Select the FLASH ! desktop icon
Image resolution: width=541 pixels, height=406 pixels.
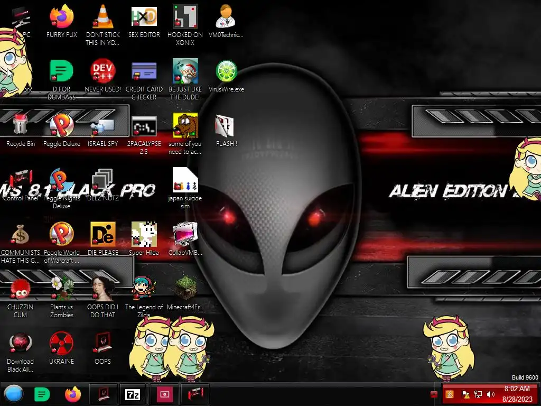pyautogui.click(x=224, y=126)
